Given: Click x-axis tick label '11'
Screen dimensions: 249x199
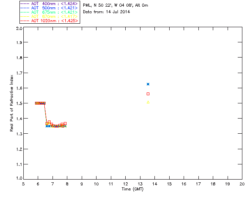Looking at the screenshot, I should [x=111, y=184].
